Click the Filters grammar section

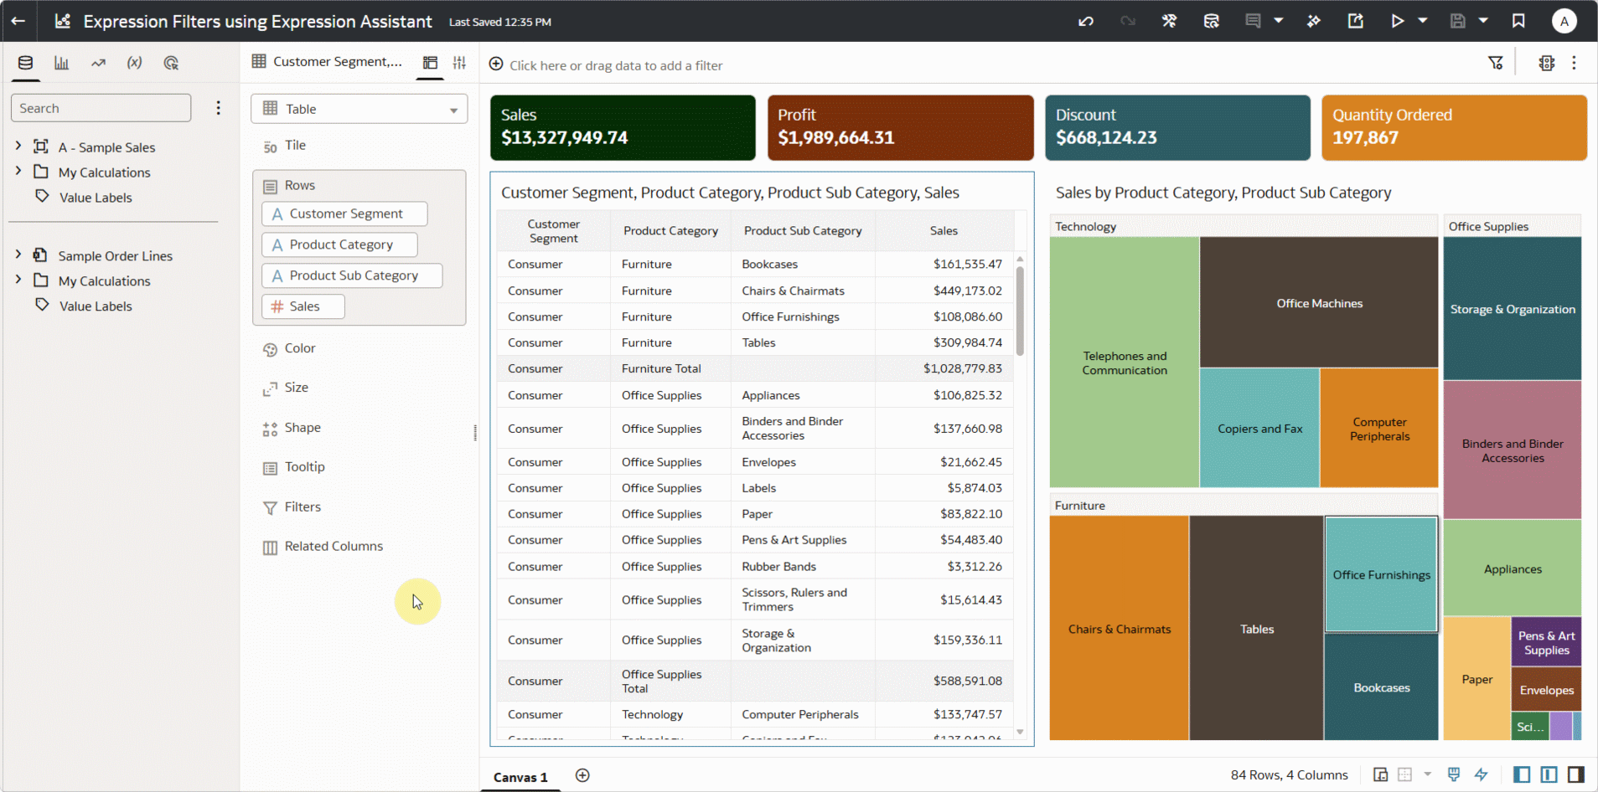[x=303, y=507]
